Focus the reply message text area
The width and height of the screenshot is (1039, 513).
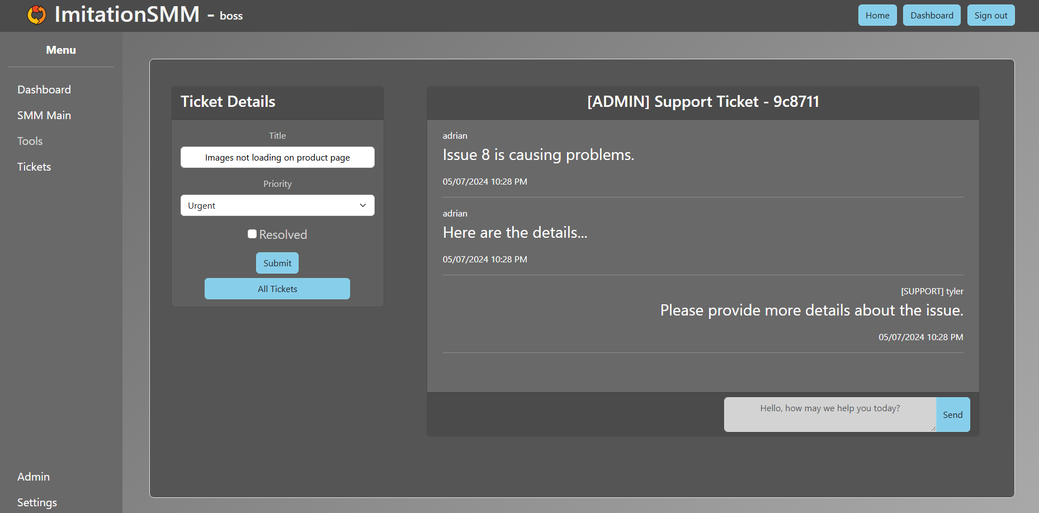pos(830,415)
